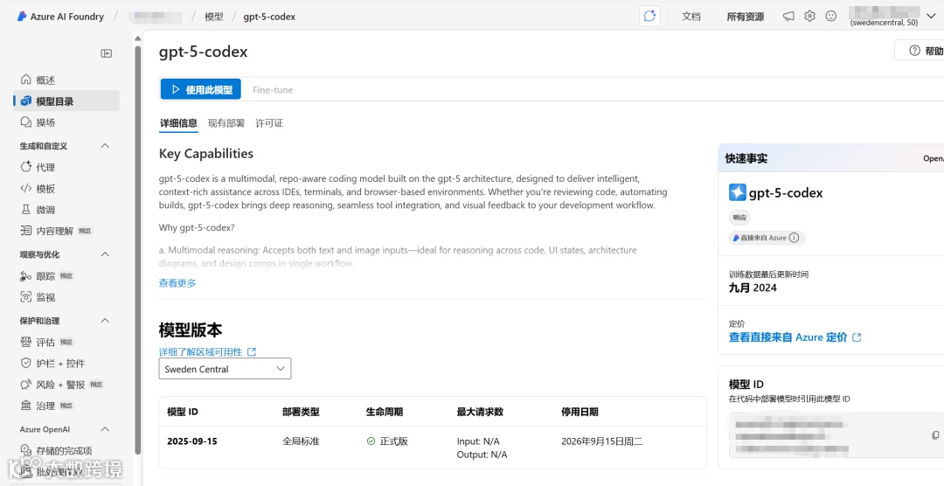Click the 微调 flask icon
Viewport: 944px width, 486px height.
pos(26,209)
